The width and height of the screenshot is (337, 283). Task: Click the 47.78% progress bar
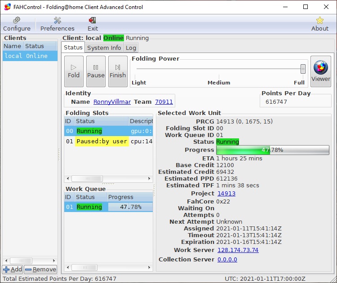273,150
